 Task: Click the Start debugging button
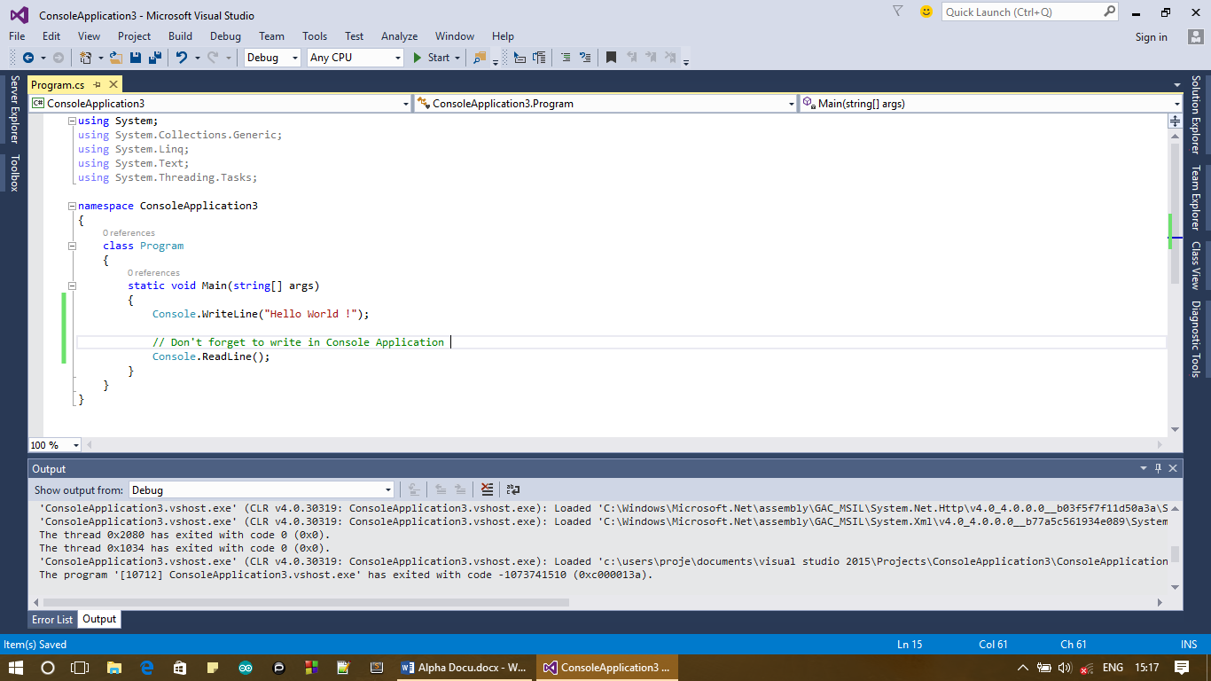pyautogui.click(x=432, y=57)
